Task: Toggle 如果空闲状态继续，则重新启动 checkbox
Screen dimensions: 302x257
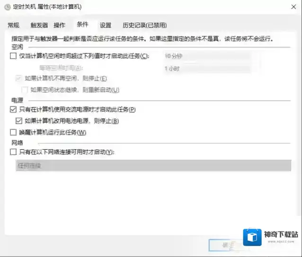Action: (x=25, y=90)
